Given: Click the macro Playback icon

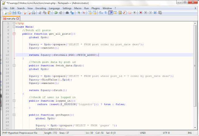Looking at the screenshot, I should tap(150, 13).
